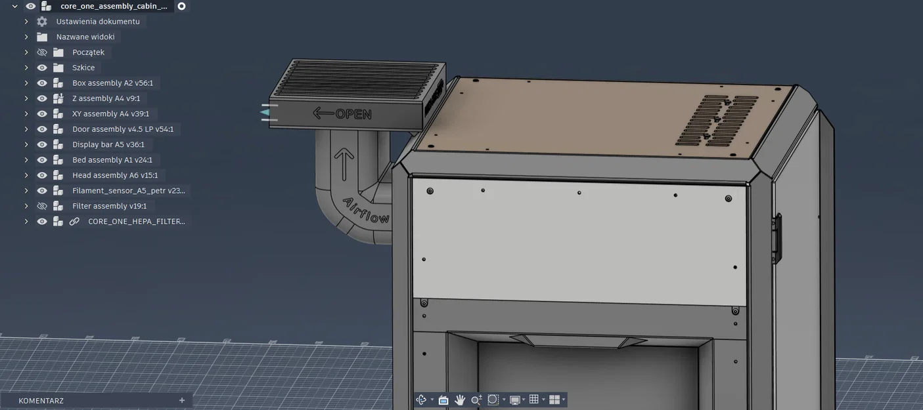This screenshot has width=923, height=410.
Task: Click the Zoom Window fit icon
Action: pyautogui.click(x=493, y=400)
